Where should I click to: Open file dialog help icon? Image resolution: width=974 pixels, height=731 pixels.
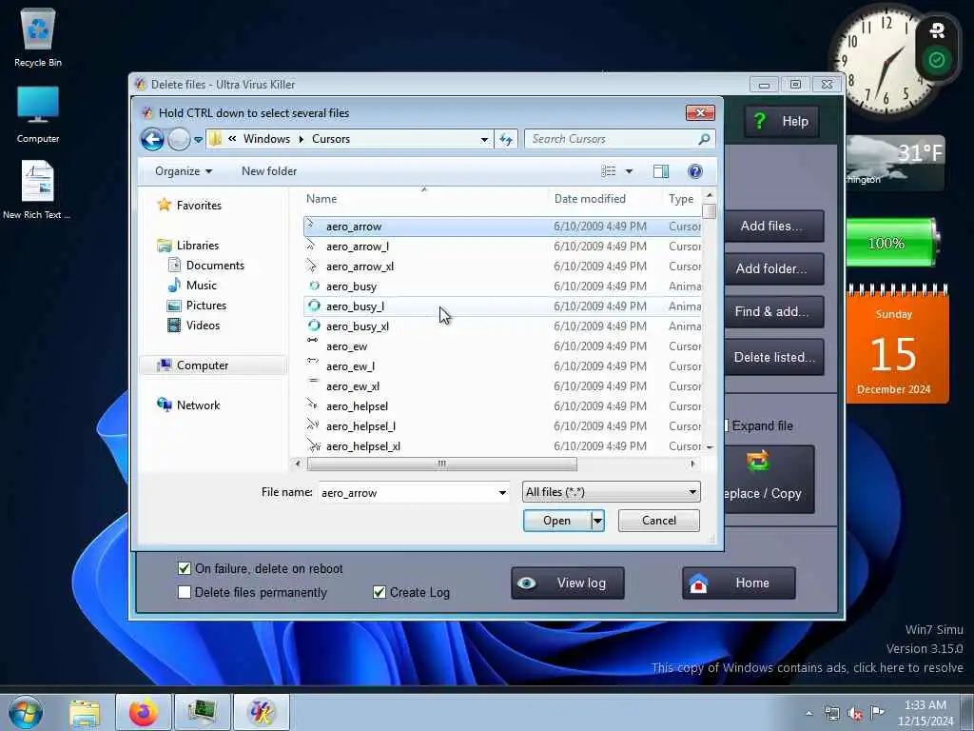695,171
